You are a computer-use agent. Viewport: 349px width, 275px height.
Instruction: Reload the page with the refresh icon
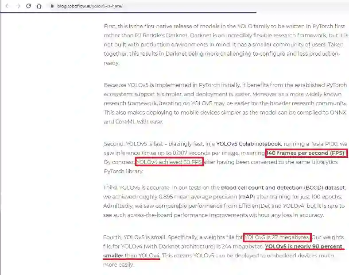pos(28,6)
